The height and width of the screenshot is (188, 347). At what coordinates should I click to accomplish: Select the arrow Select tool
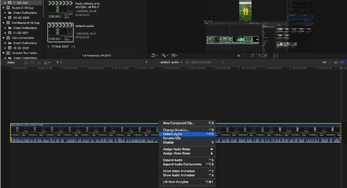[57, 62]
